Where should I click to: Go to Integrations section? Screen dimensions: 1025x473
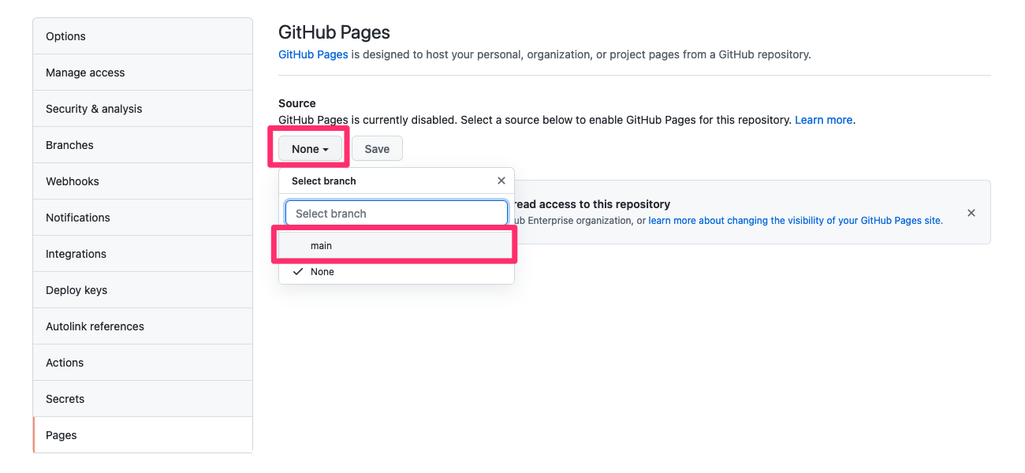pos(76,254)
